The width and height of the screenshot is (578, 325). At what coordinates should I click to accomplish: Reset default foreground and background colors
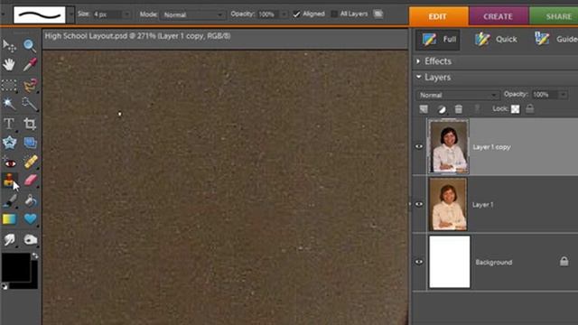tap(5, 286)
